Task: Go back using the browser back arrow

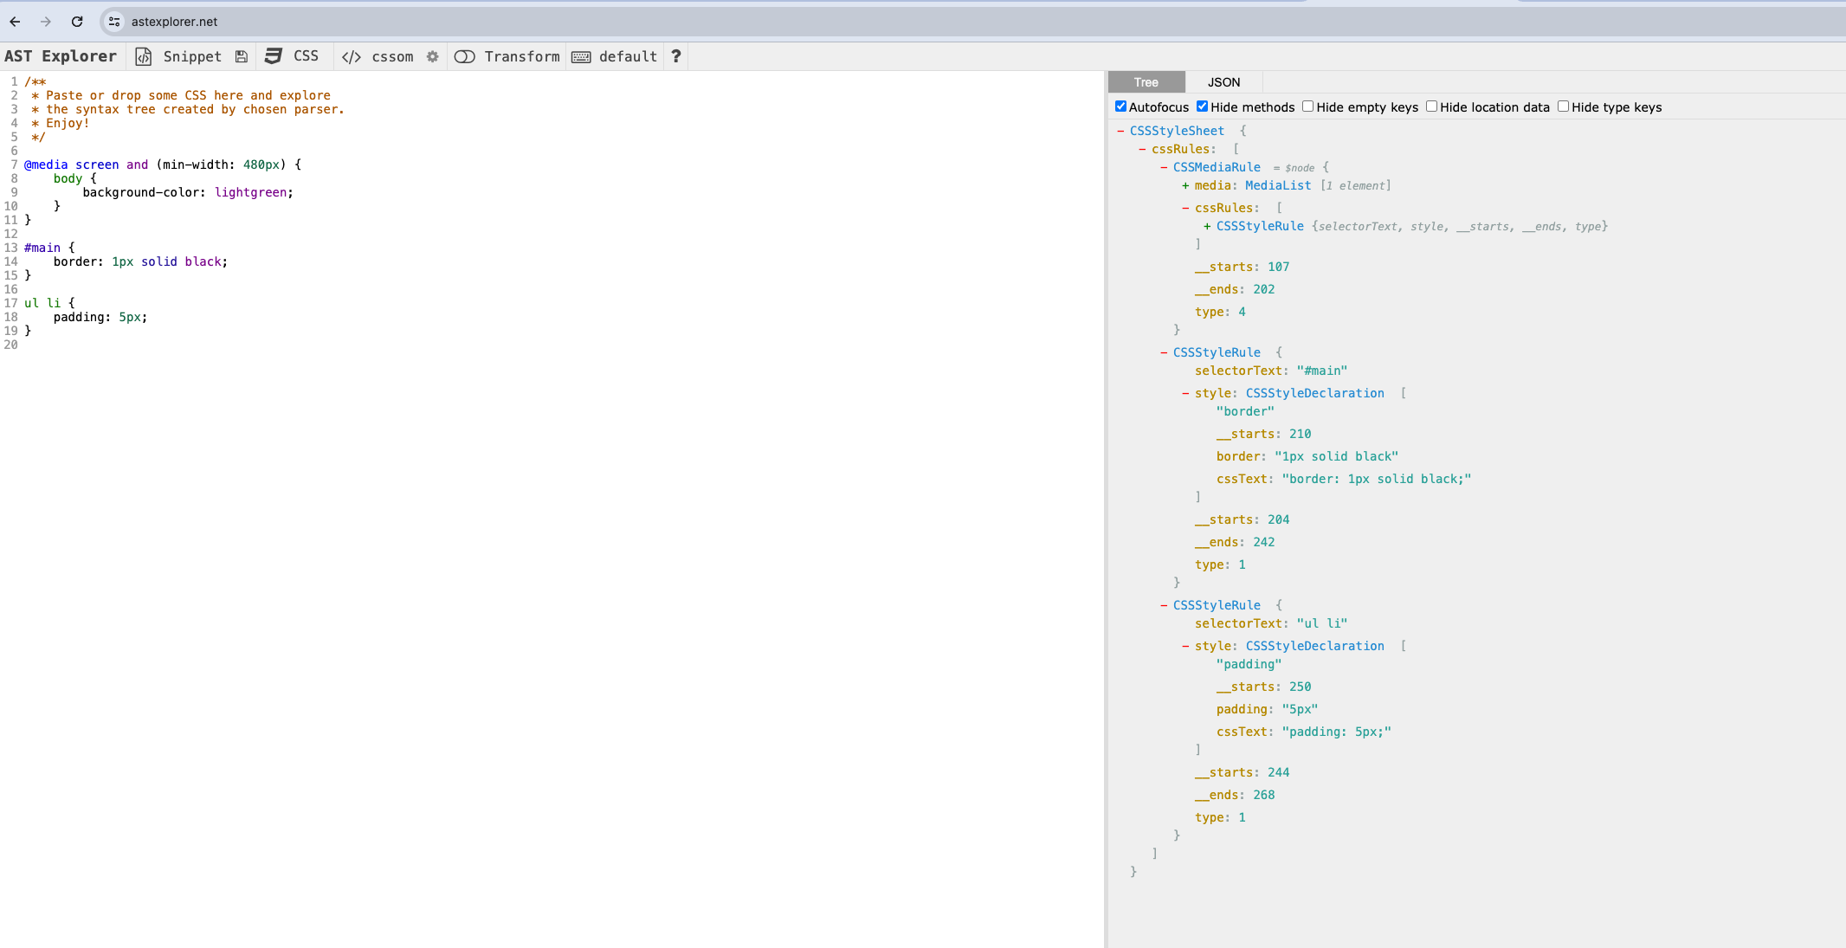Action: tap(15, 22)
